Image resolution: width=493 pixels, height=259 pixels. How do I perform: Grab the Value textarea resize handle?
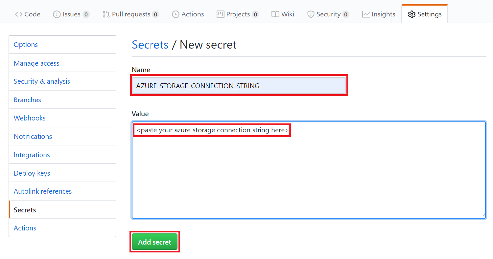click(x=483, y=216)
